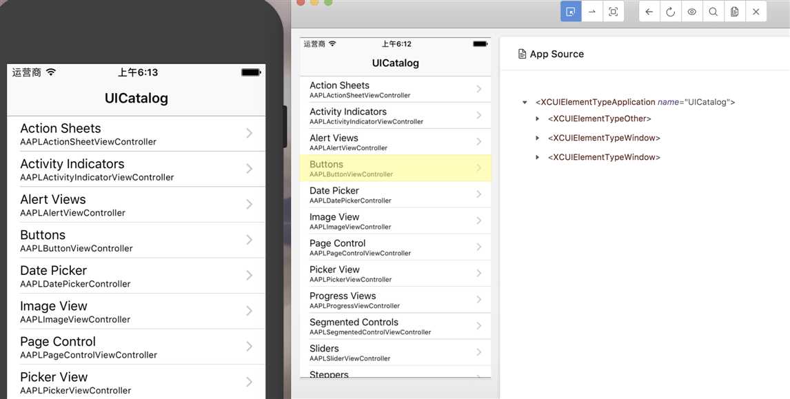This screenshot has height=399, width=790.
Task: Quit session with the X toolbar icon
Action: click(756, 12)
